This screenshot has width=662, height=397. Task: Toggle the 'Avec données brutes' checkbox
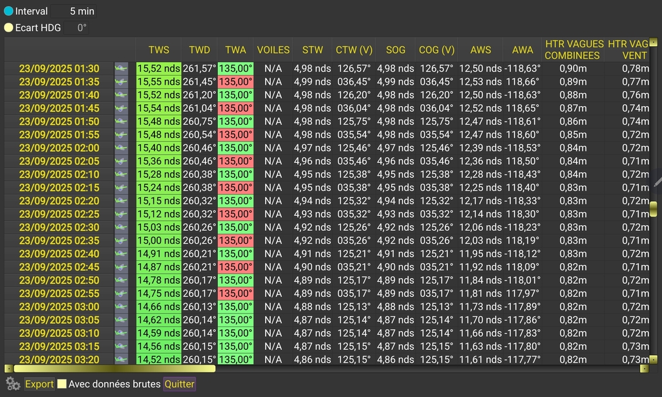tap(62, 384)
